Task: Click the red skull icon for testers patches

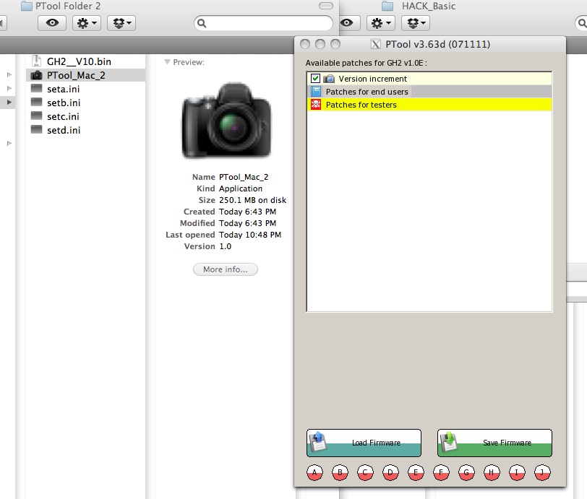Action: coord(316,105)
